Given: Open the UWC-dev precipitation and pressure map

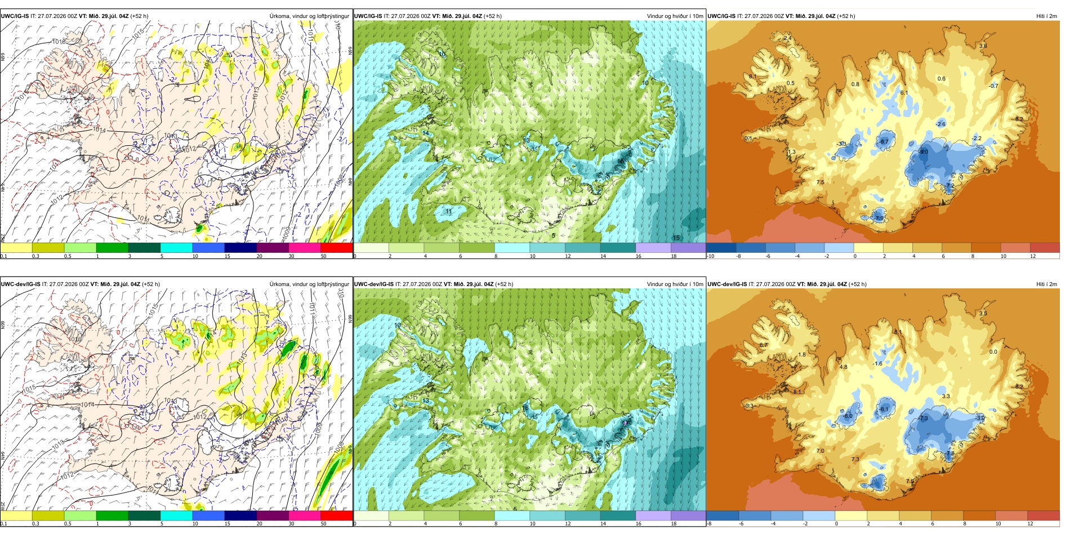Looking at the screenshot, I should pyautogui.click(x=176, y=400).
